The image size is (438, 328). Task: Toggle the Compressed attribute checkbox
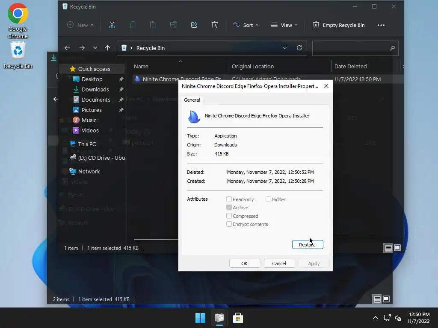[x=229, y=216]
